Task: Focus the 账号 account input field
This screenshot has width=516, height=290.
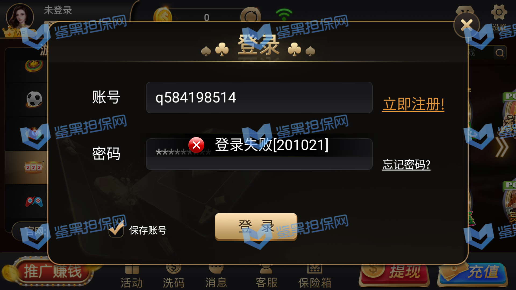Action: point(259,97)
